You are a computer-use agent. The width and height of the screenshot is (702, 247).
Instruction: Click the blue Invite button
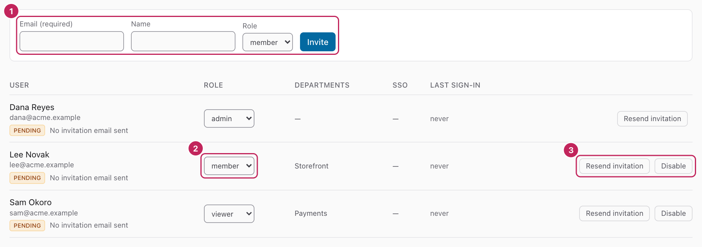click(318, 42)
